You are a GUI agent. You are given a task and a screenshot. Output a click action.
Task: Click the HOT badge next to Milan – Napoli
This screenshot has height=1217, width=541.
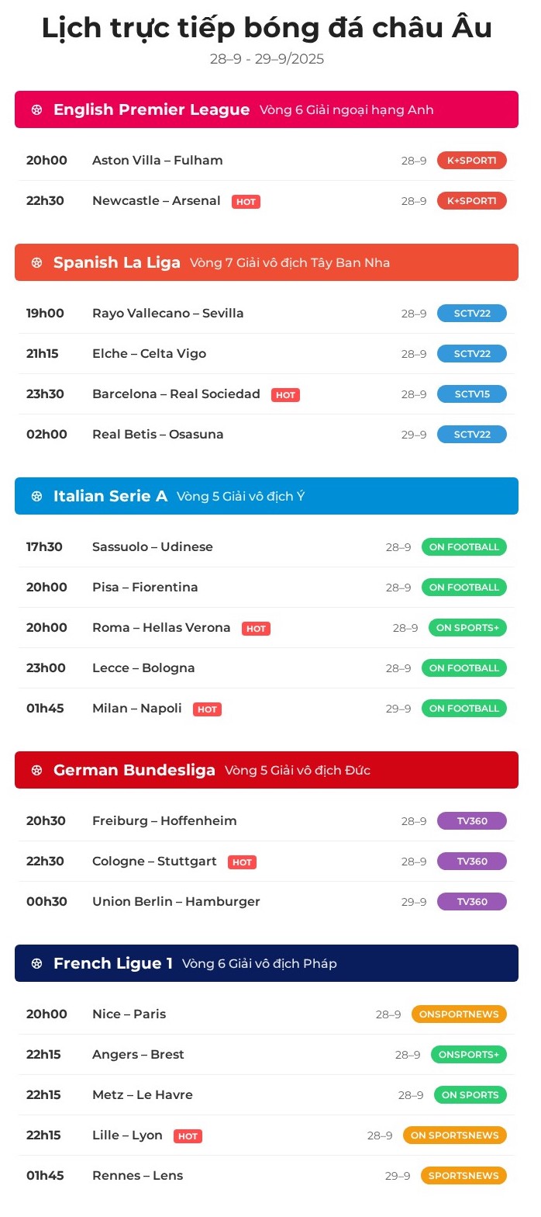click(x=207, y=709)
